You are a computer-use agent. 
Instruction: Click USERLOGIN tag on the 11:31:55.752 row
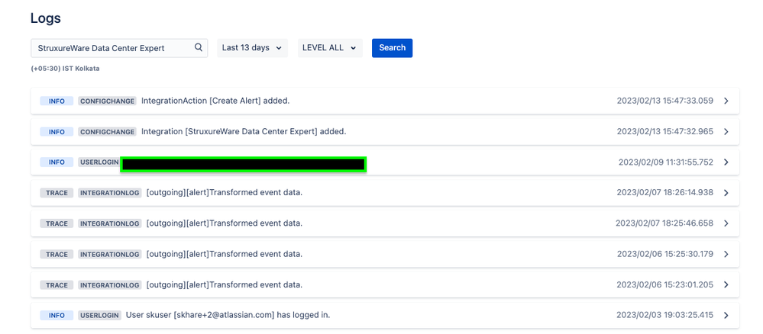(99, 162)
